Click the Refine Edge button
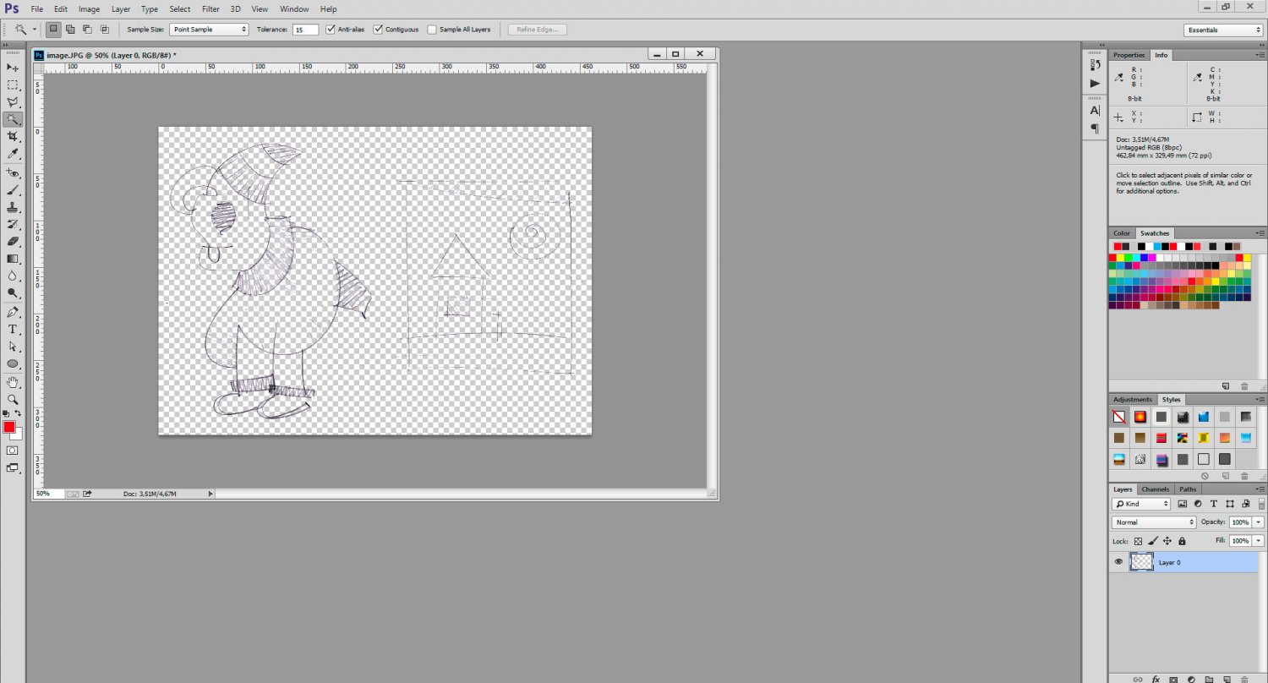 click(x=538, y=30)
